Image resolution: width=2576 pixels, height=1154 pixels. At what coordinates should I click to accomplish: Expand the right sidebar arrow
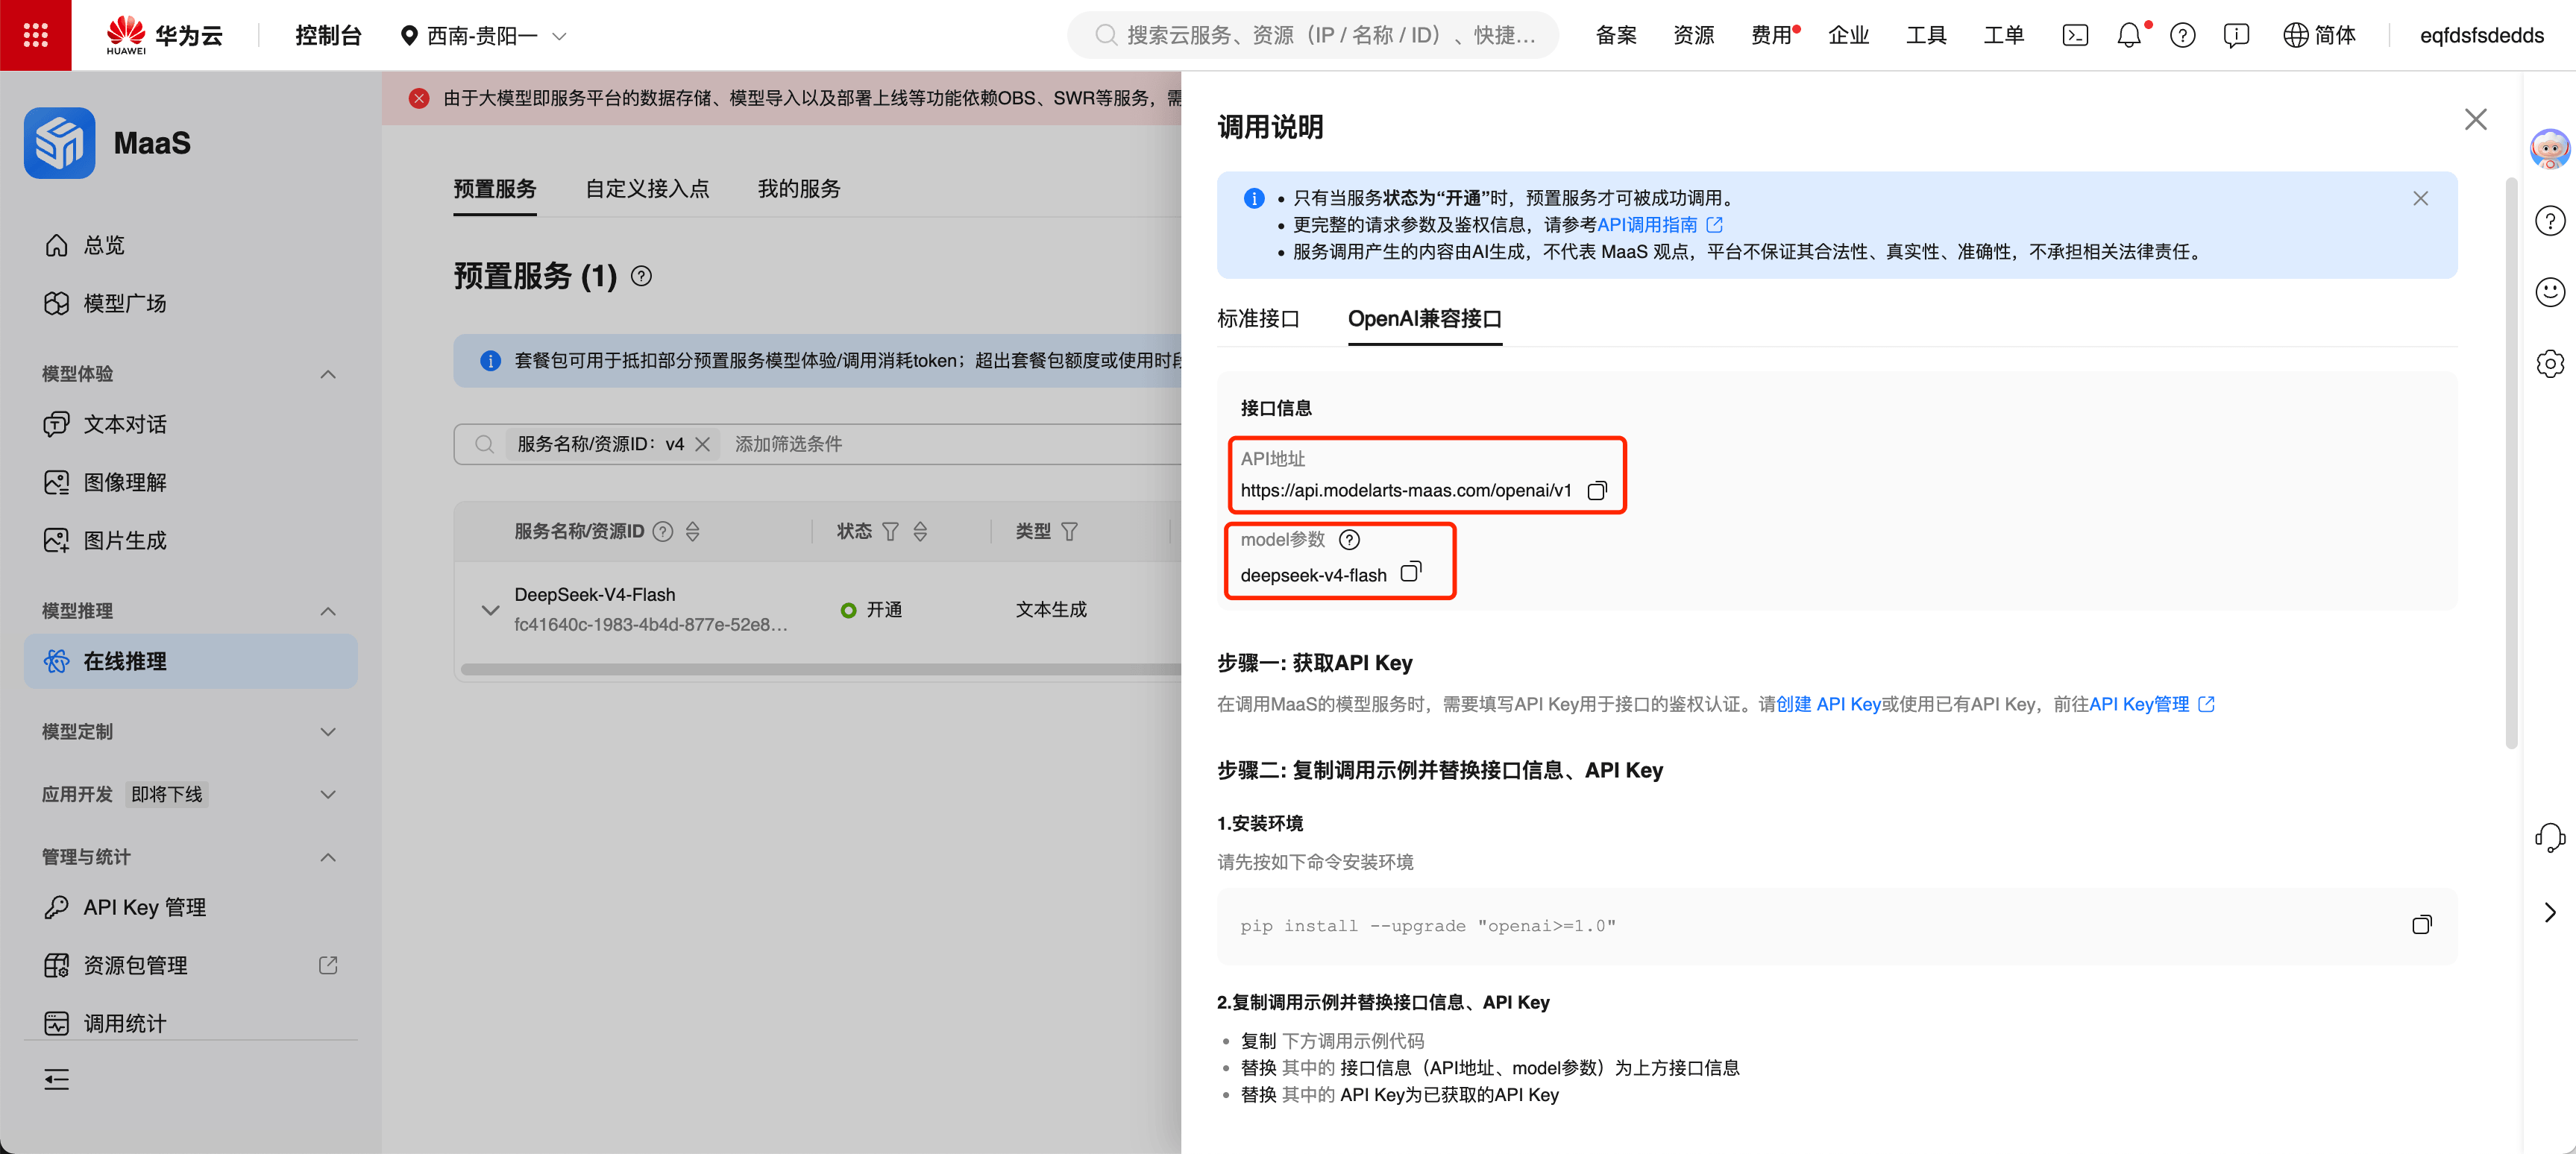[2550, 912]
